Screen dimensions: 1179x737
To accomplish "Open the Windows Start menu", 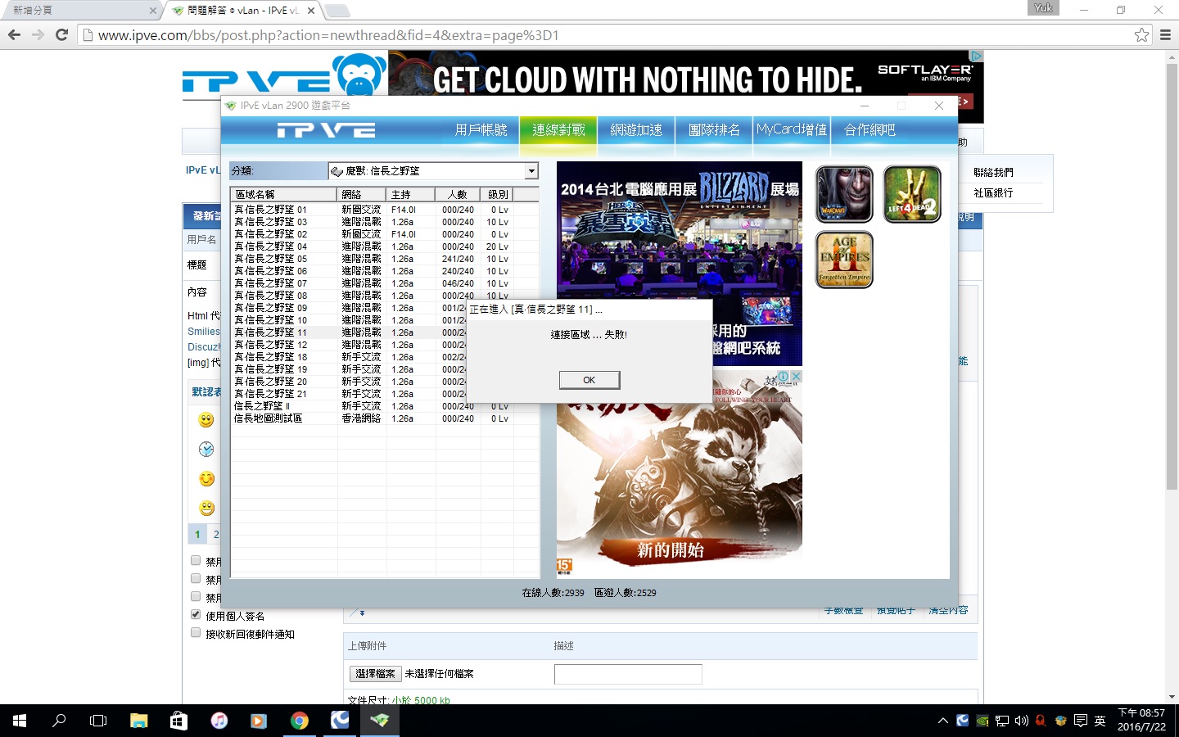I will pos(20,721).
